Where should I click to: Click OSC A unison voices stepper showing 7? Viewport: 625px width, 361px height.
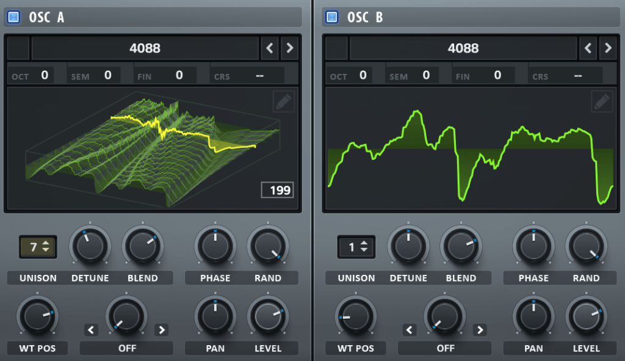click(x=38, y=247)
